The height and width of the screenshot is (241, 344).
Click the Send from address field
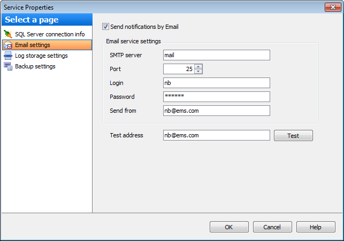tap(217, 111)
